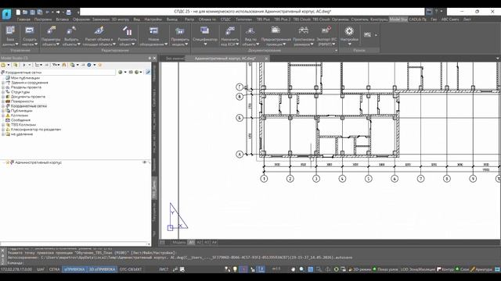The image size is (501, 281).
Task: Toggle оПРИВЯЗКА object snap
Action: click(x=74, y=269)
